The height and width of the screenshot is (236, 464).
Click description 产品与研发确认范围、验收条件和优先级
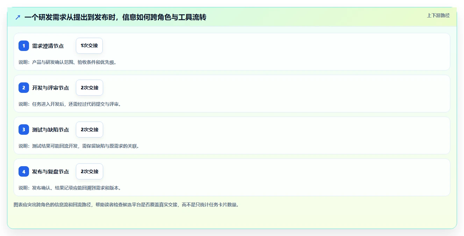tap(67, 62)
